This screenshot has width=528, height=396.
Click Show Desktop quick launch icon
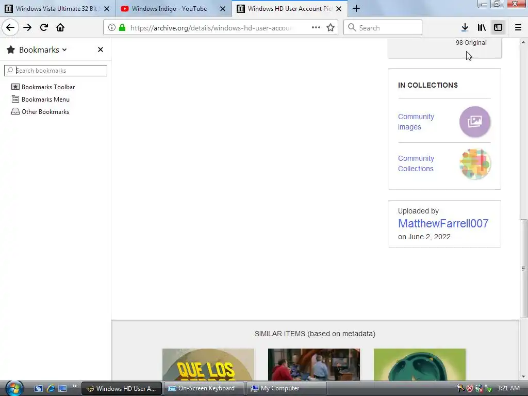62,388
